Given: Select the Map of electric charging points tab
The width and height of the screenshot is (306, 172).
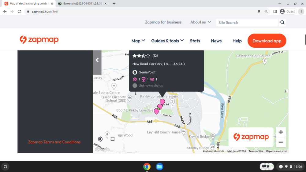Looking at the screenshot, I should tap(28, 3).
